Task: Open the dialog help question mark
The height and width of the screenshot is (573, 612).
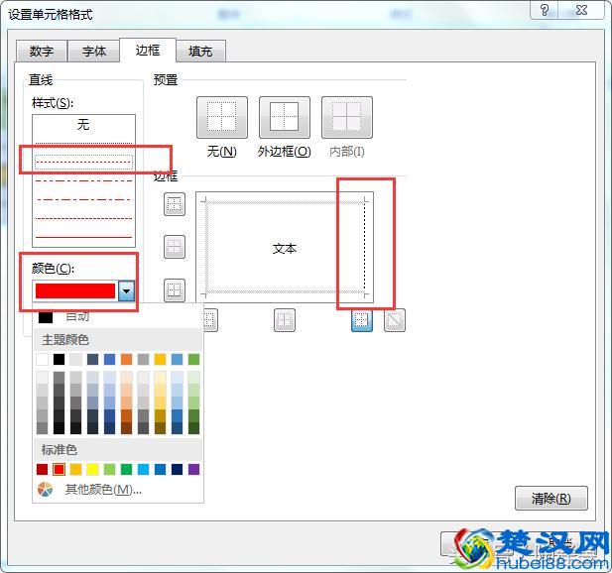Action: (545, 10)
